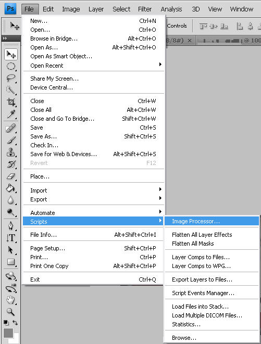Select the Dodge tool
261x344 pixels.
click(11, 212)
